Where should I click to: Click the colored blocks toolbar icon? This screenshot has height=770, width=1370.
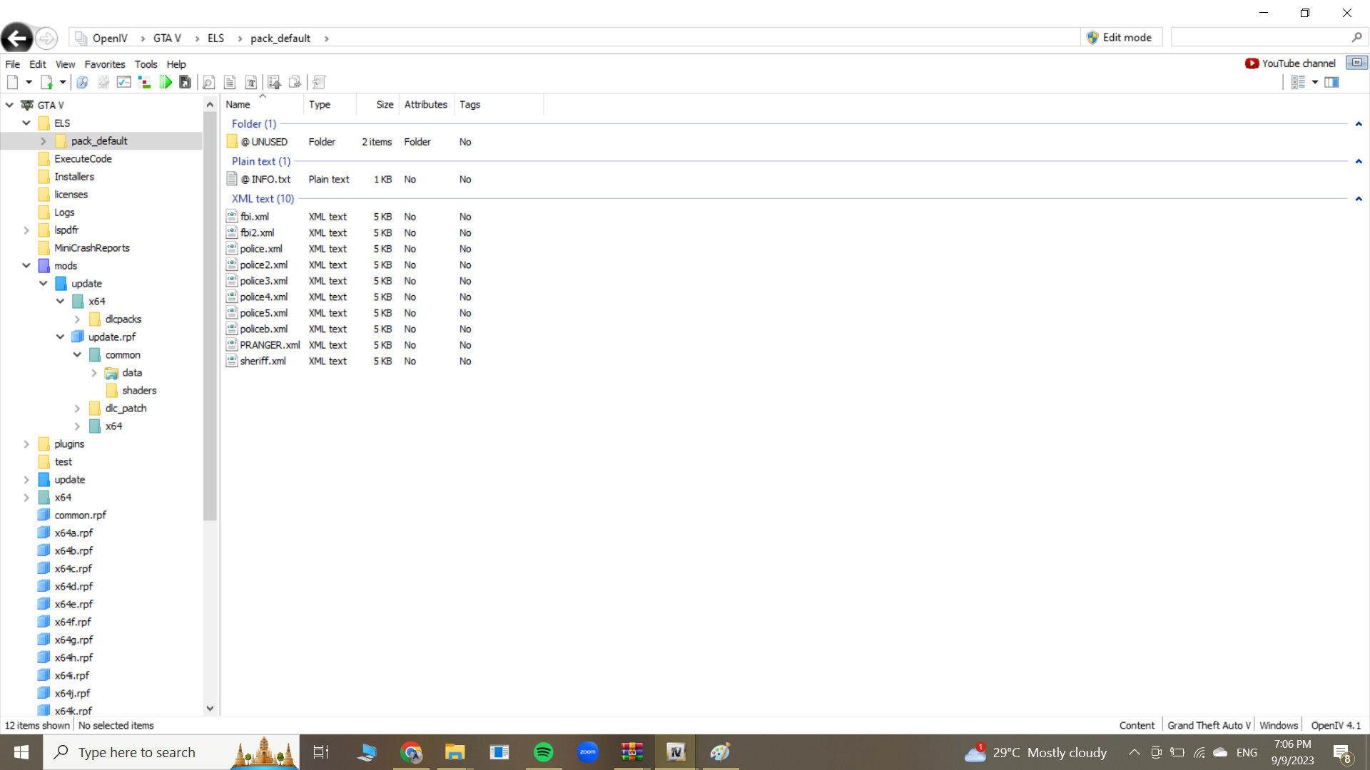point(145,83)
